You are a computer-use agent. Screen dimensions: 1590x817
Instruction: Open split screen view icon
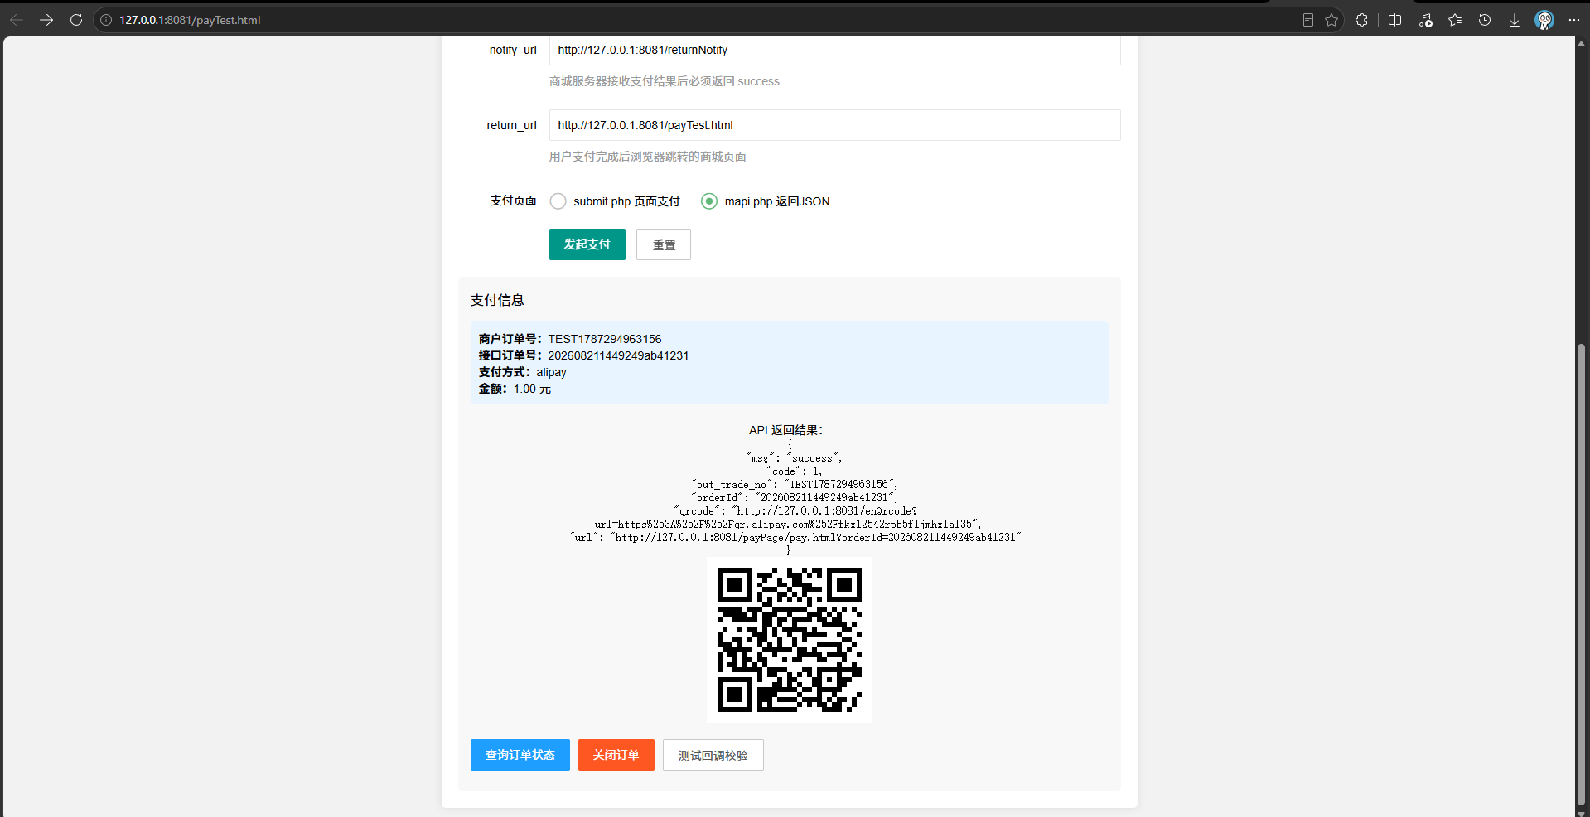1395,20
